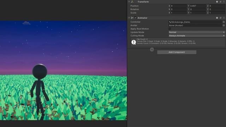Edit Rotation Z field
The width and height of the screenshot is (226, 127).
(217, 10)
